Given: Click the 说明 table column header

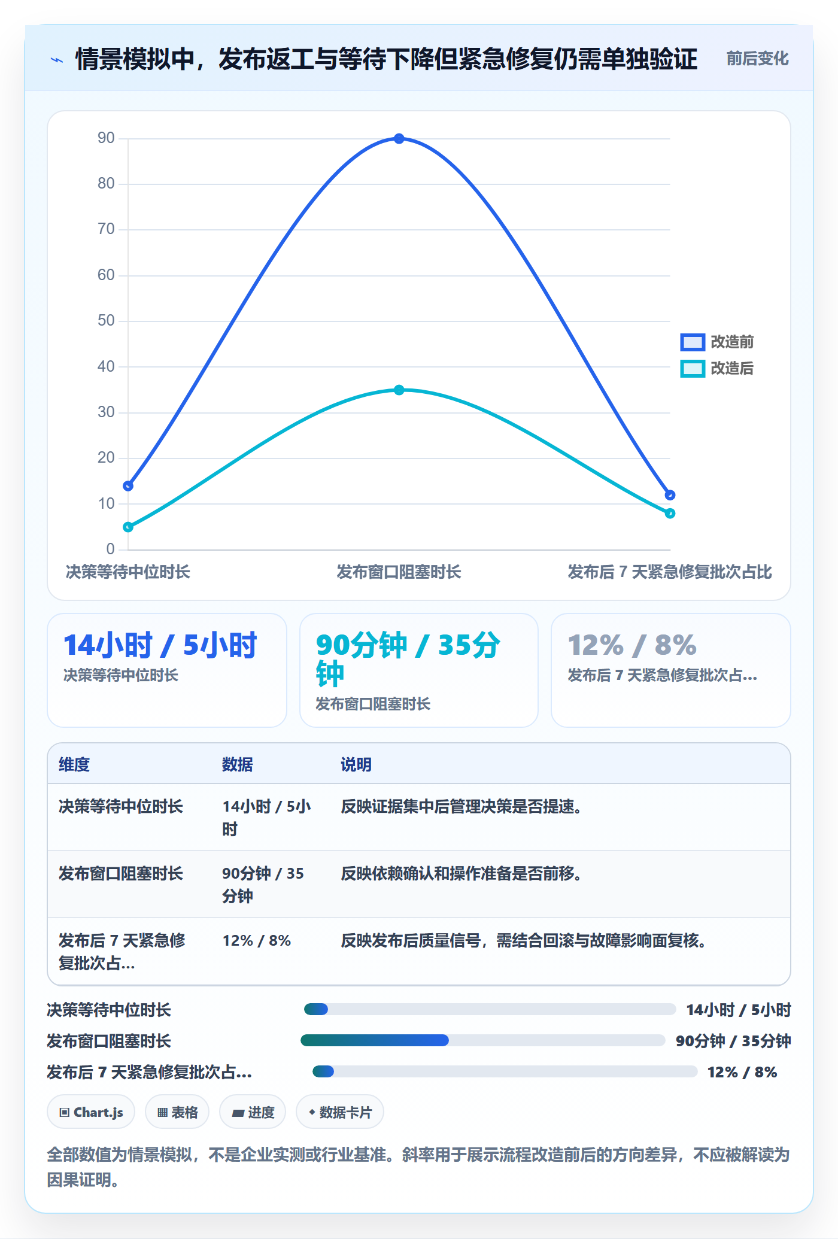Looking at the screenshot, I should 356,765.
